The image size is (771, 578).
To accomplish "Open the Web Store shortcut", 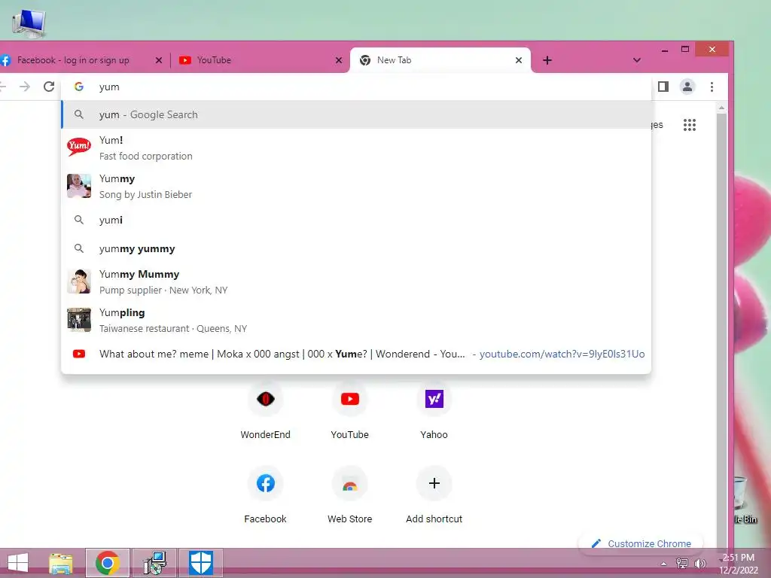I will pos(349,494).
